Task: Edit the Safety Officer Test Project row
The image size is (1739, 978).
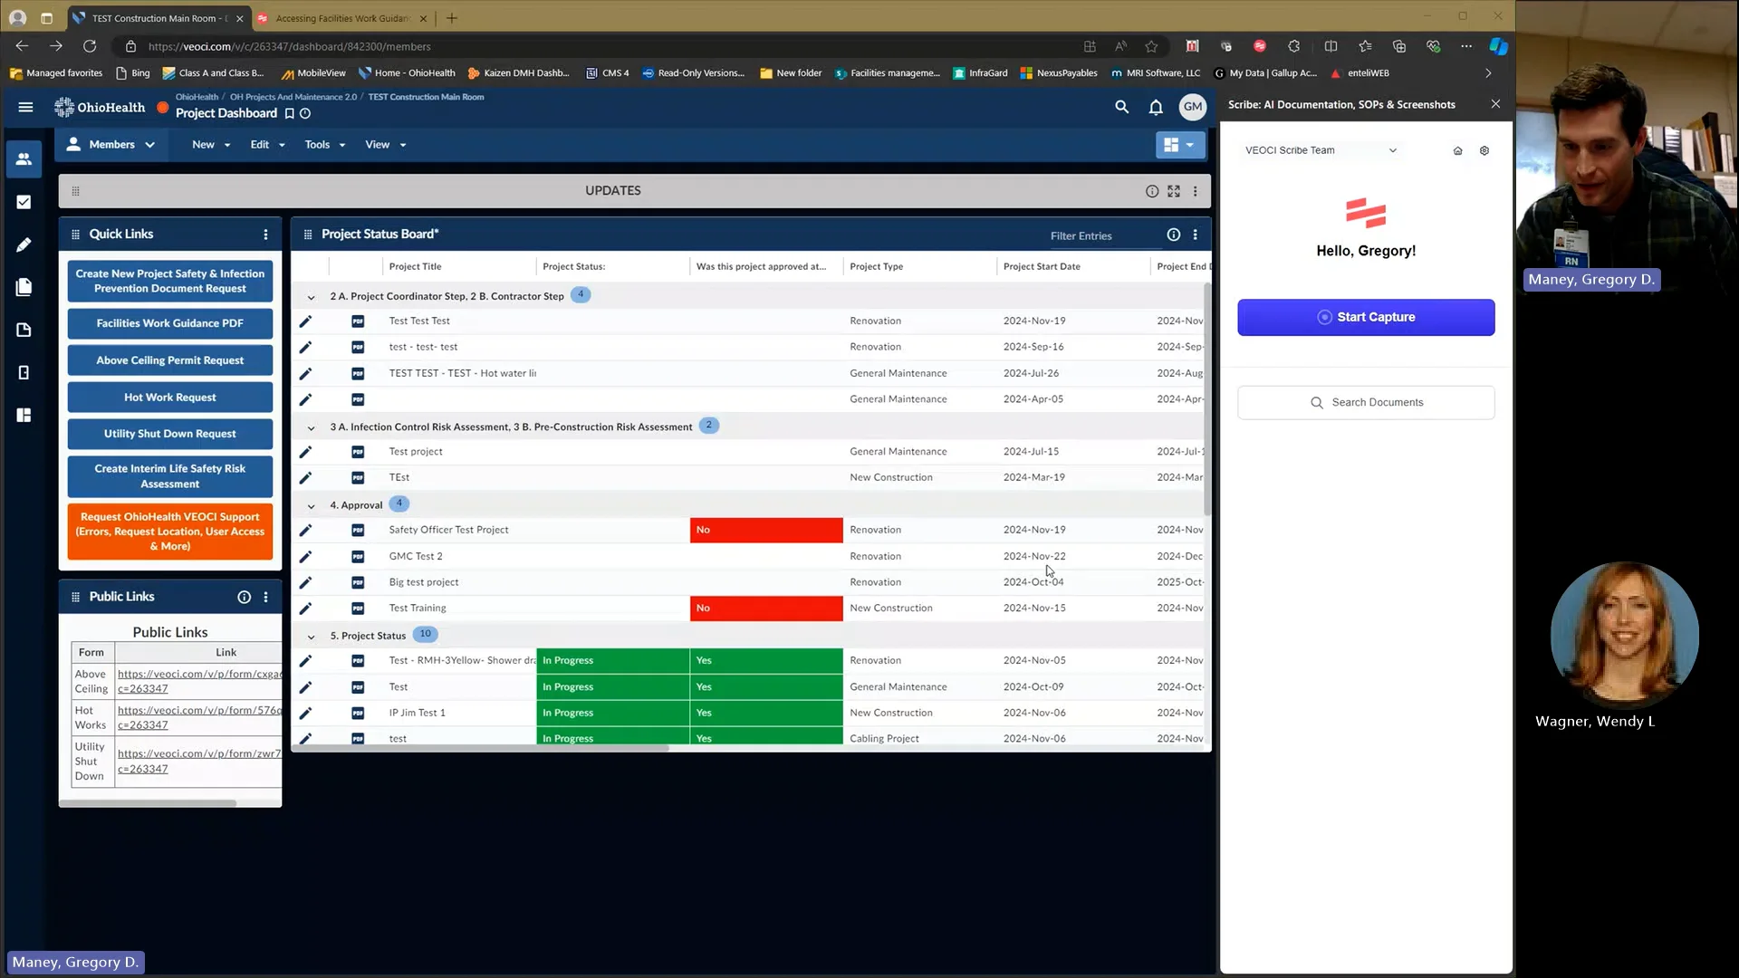Action: [x=305, y=530]
